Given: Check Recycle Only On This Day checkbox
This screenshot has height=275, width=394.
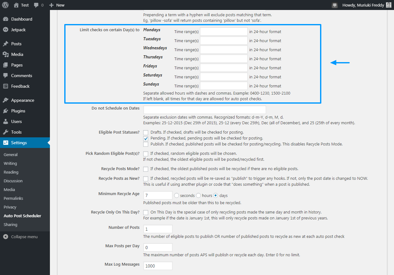Looking at the screenshot, I should tap(146, 212).
